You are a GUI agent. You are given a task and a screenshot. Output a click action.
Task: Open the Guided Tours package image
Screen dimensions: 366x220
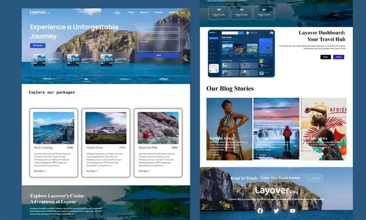pyautogui.click(x=106, y=128)
